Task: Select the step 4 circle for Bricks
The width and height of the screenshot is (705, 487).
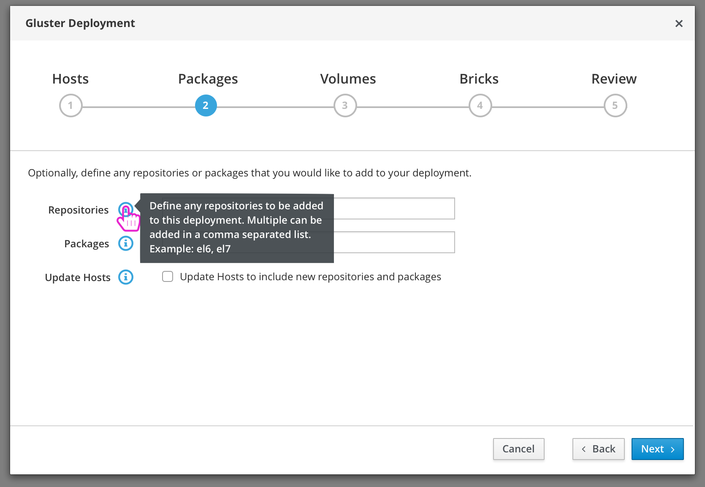Action: [480, 106]
